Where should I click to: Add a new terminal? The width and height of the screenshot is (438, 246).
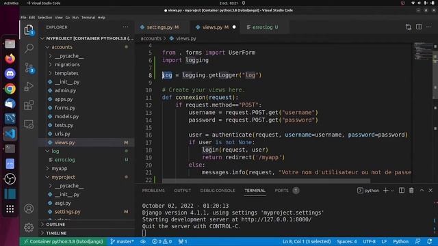pyautogui.click(x=386, y=191)
